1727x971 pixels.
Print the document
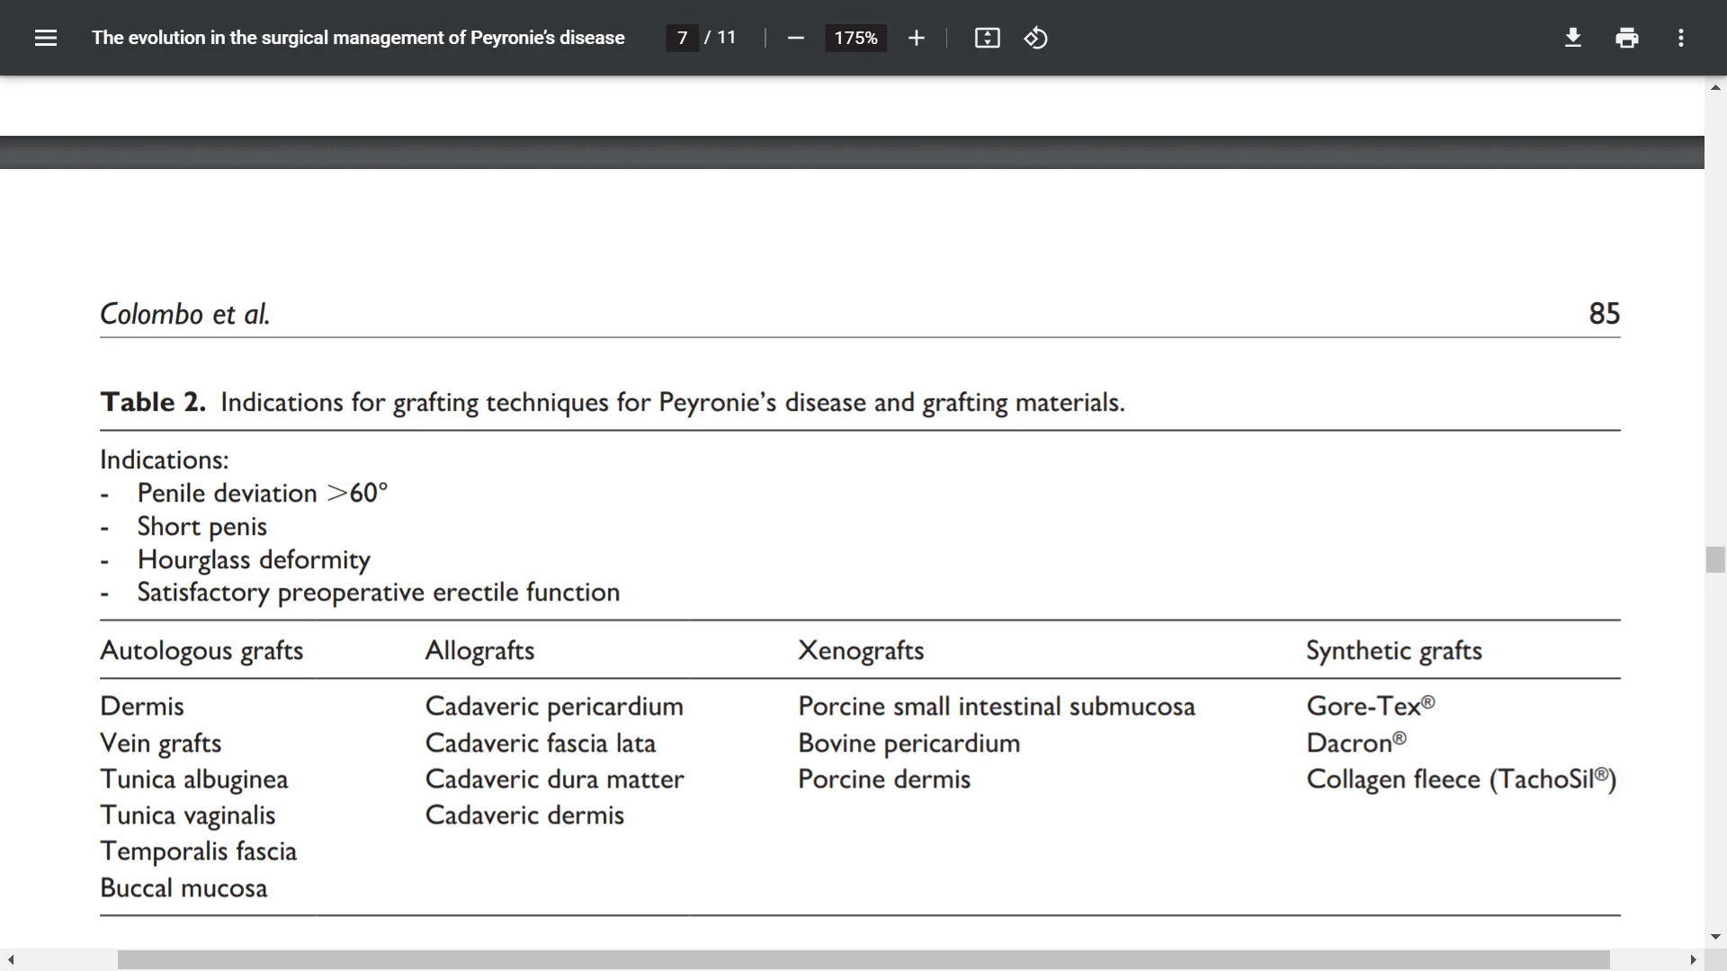point(1627,38)
